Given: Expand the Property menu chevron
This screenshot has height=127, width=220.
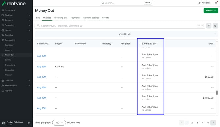Looking at the screenshot, I should (29, 20).
